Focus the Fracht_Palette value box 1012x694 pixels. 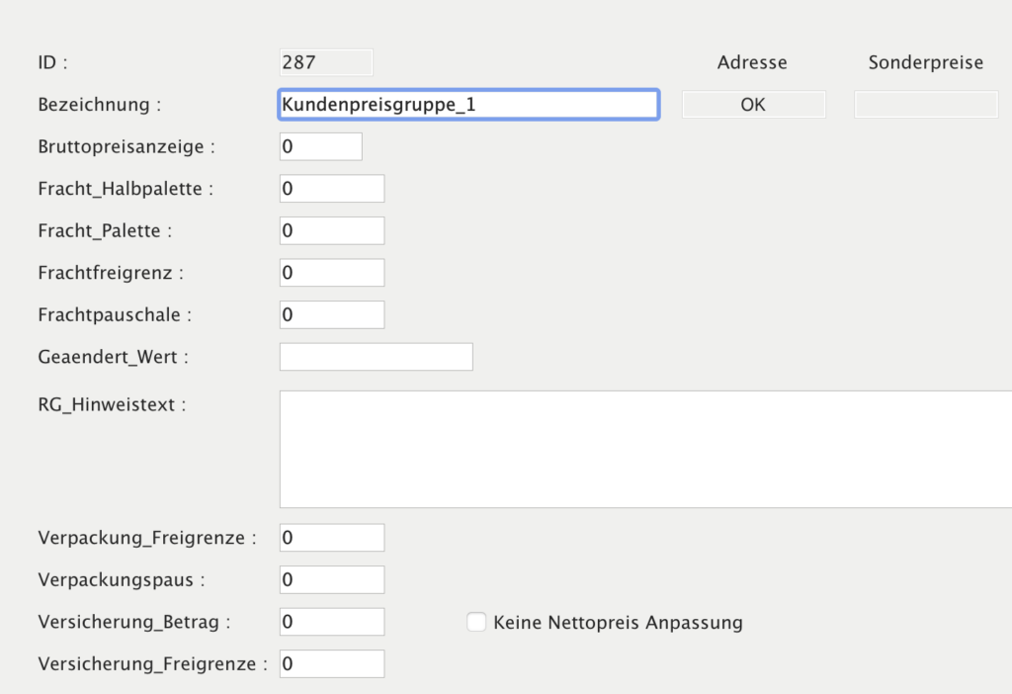point(332,230)
